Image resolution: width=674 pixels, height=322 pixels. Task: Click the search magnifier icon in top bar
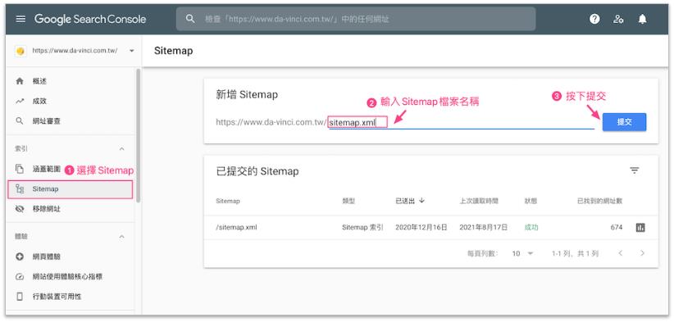pyautogui.click(x=190, y=19)
